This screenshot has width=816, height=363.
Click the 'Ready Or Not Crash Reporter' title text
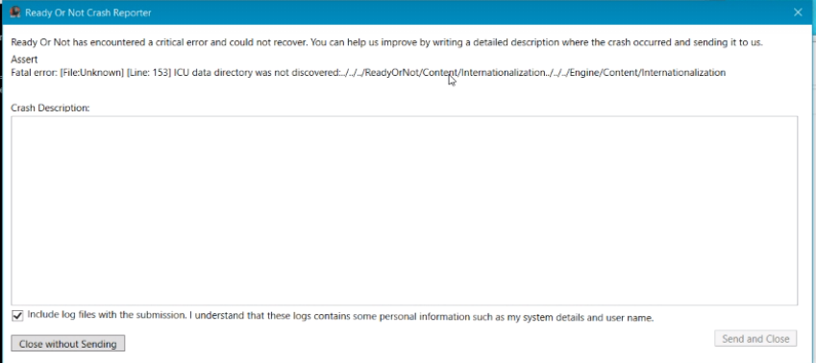click(88, 13)
